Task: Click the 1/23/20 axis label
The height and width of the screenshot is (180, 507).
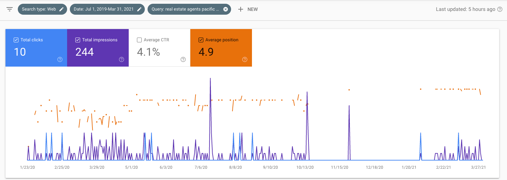Action: pos(27,167)
